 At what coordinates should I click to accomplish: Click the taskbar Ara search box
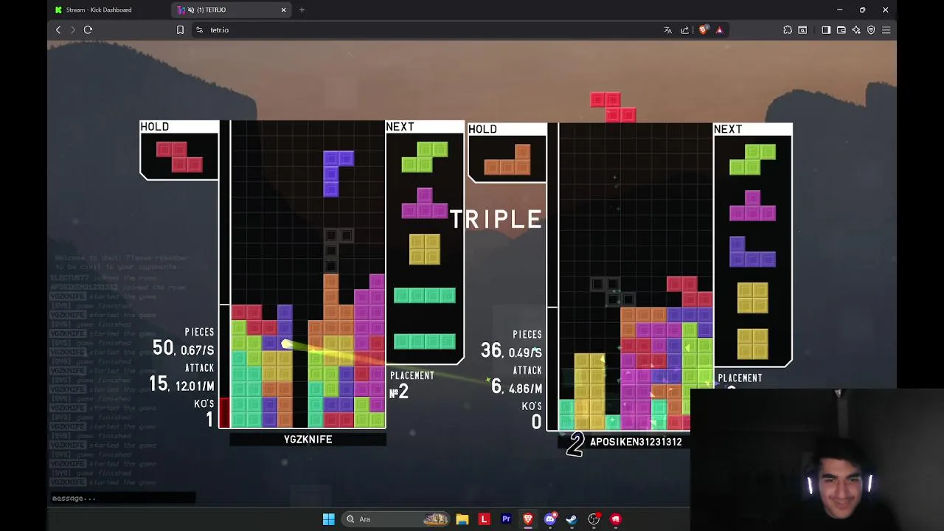pyautogui.click(x=395, y=519)
